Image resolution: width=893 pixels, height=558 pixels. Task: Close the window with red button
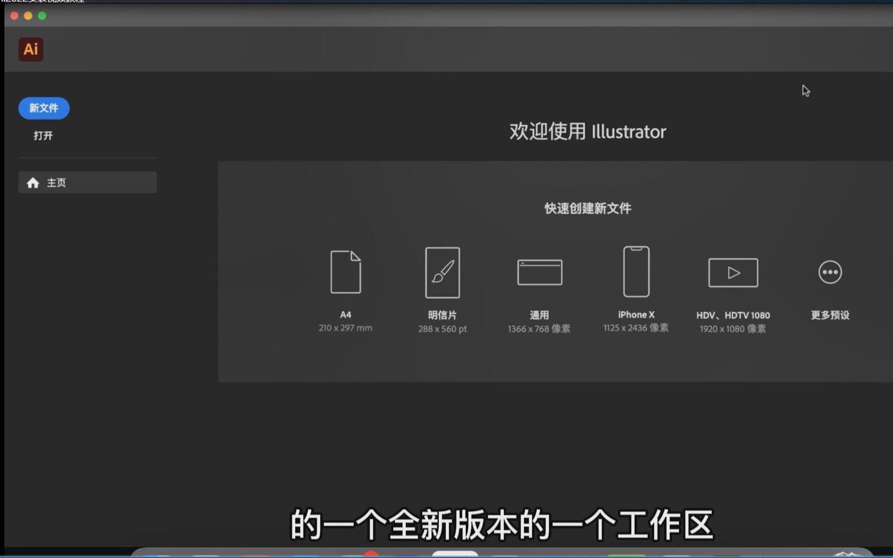14,16
